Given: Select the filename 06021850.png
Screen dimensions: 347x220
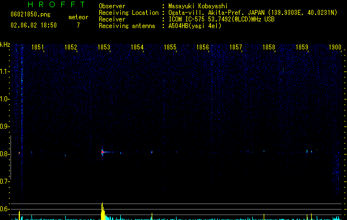Looking at the screenshot, I should click(x=30, y=14).
